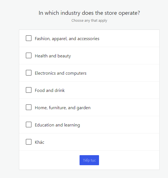Enable the Electronics and computers checkbox
This screenshot has height=178, width=168.
[x=29, y=73]
